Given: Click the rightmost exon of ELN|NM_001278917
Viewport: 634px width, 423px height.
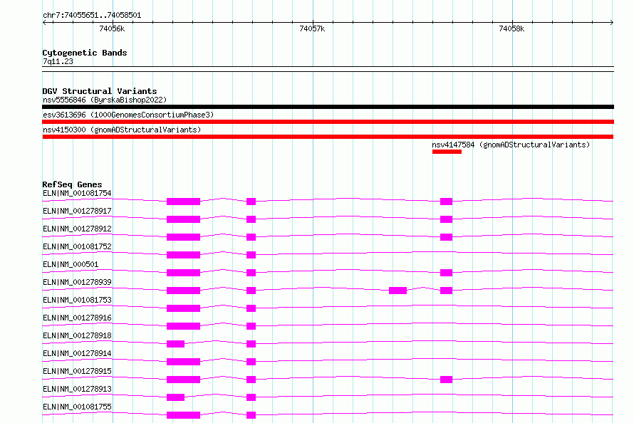Looking at the screenshot, I should (446, 219).
